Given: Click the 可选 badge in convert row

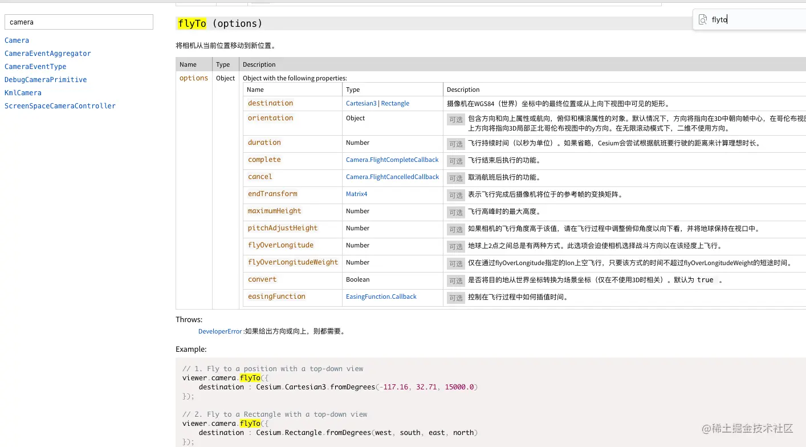Looking at the screenshot, I should coord(456,281).
